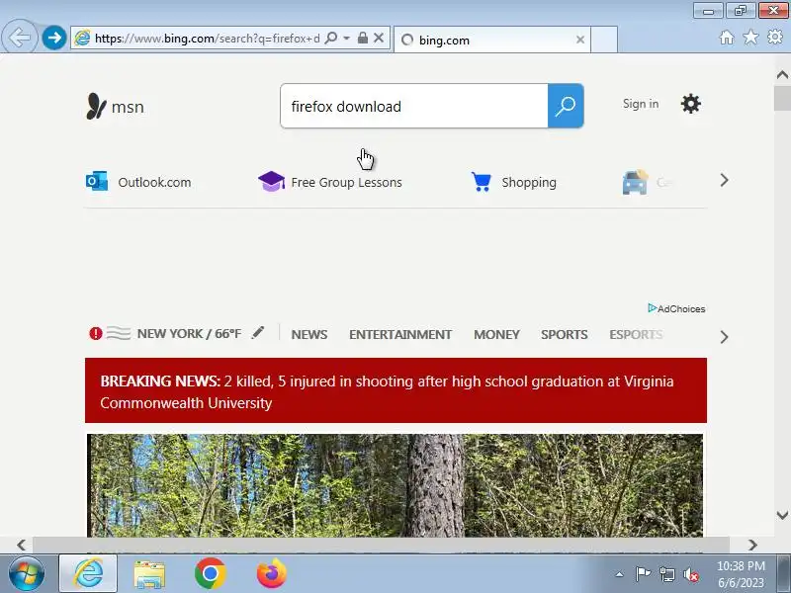Click the security lock icon in address bar
Image resolution: width=791 pixels, height=593 pixels.
362,38
